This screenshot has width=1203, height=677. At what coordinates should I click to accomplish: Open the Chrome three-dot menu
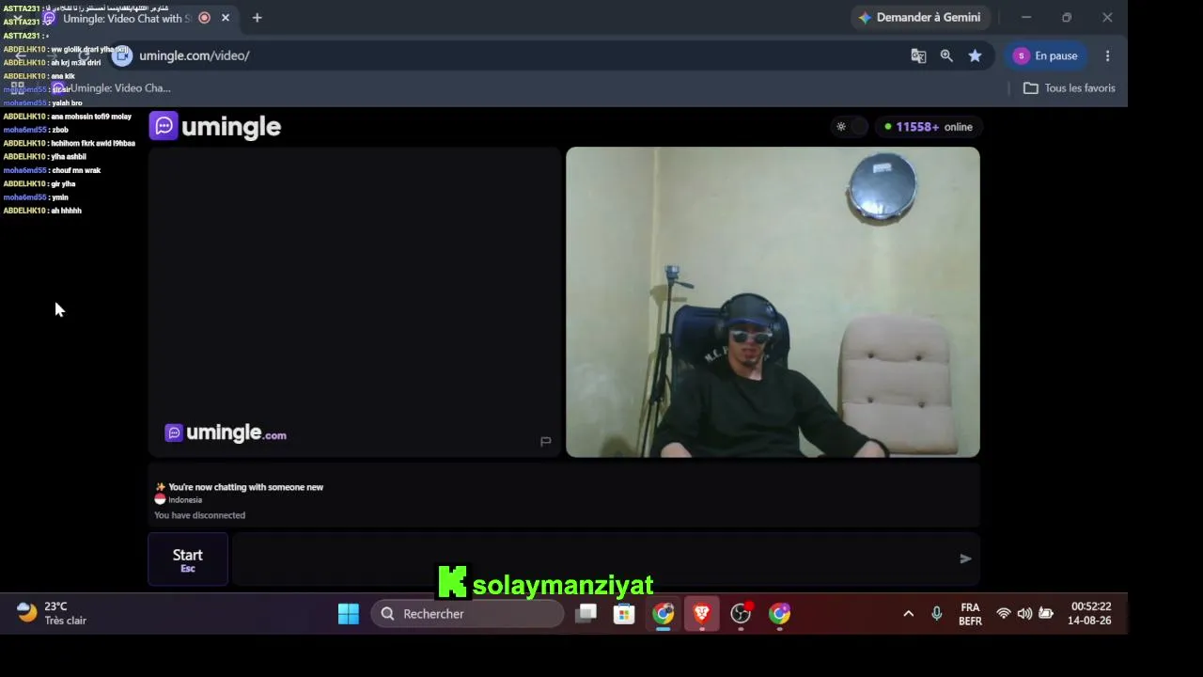point(1108,55)
